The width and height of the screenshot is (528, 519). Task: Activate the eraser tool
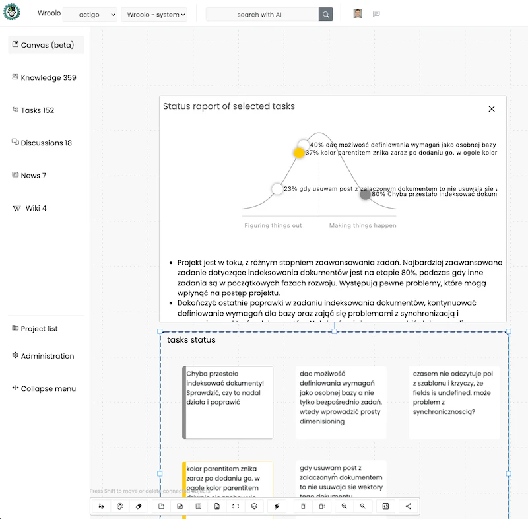[138, 506]
